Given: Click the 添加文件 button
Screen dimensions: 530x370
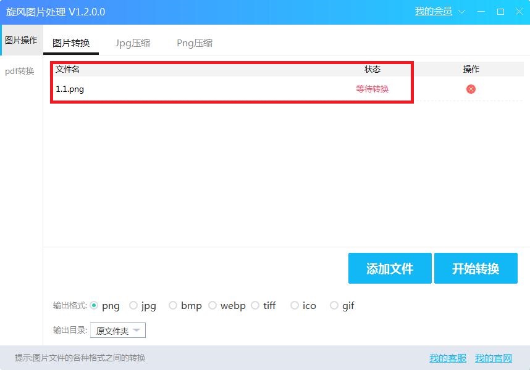Looking at the screenshot, I should [x=389, y=269].
